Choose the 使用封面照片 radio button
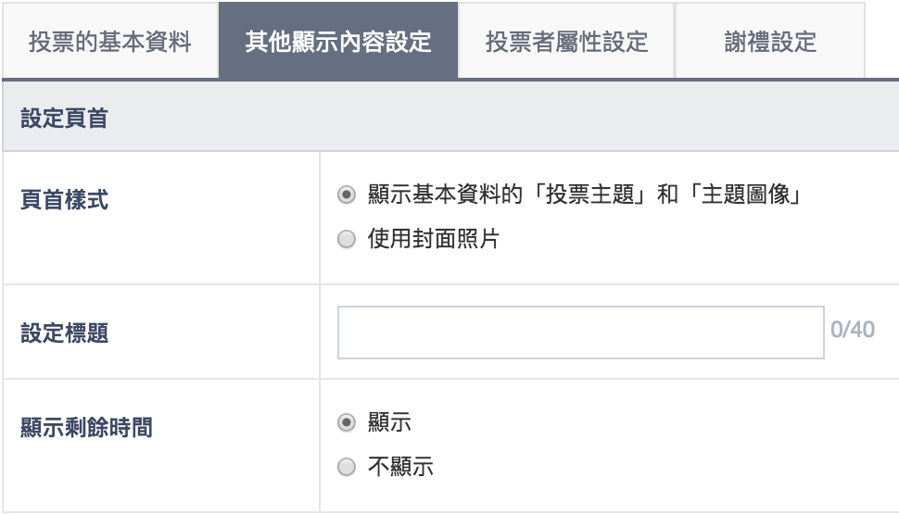This screenshot has width=899, height=515. tap(347, 240)
